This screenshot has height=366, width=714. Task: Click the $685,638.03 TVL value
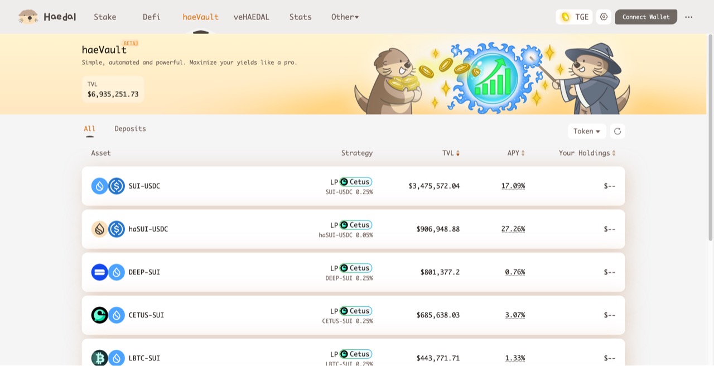438,315
